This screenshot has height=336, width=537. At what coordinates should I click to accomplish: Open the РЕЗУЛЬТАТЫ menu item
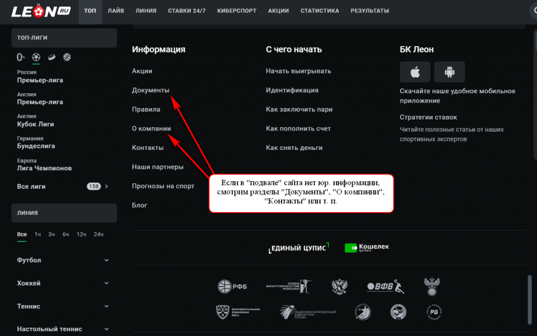click(x=370, y=11)
